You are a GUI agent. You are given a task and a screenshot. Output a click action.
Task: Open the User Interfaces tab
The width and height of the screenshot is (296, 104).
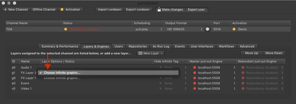tap(202, 46)
